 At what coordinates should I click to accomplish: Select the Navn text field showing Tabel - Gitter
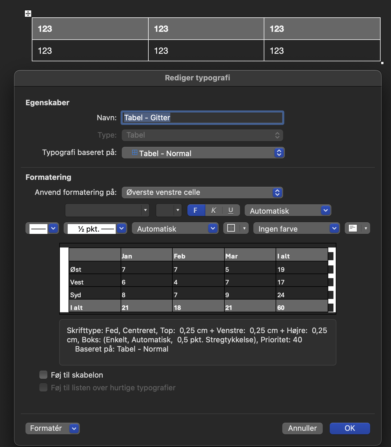coord(202,118)
